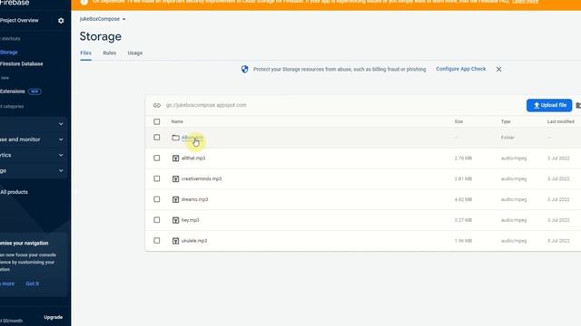Click the file icon for creativeminds.mp3
581x326 pixels.
[175, 179]
